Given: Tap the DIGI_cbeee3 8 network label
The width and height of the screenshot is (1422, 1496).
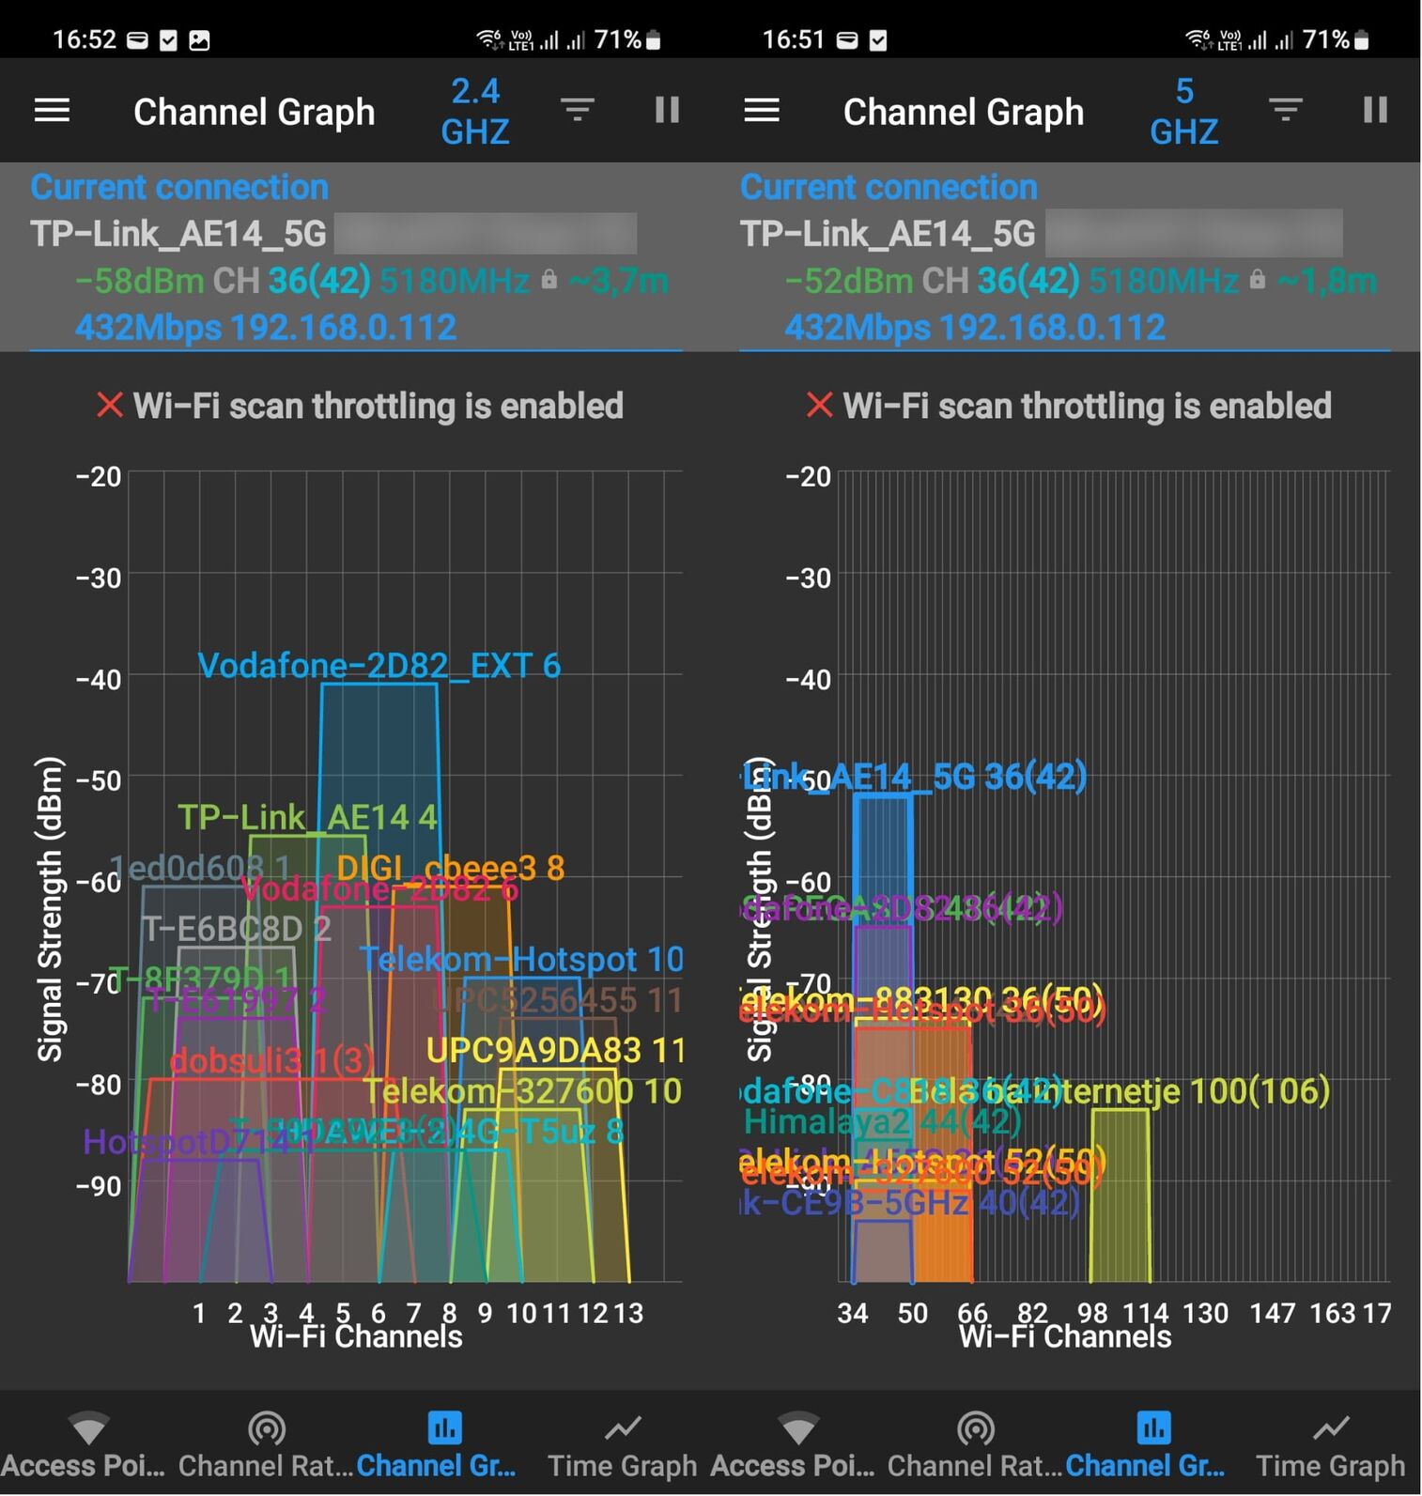Looking at the screenshot, I should pyautogui.click(x=451, y=868).
